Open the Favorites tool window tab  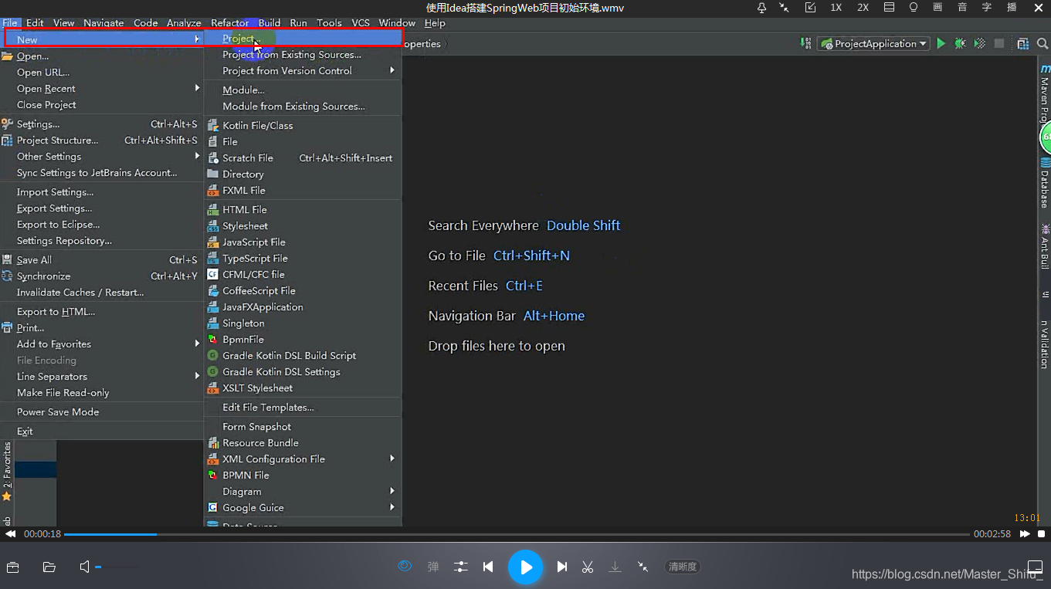click(x=7, y=471)
